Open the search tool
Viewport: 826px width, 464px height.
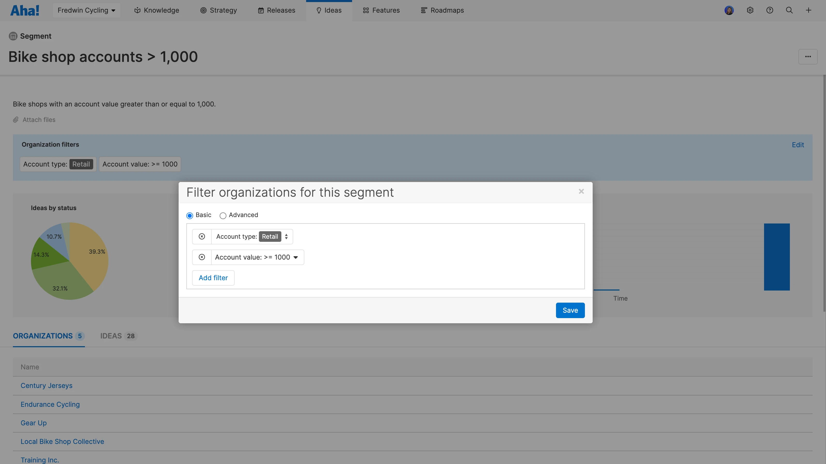click(789, 10)
